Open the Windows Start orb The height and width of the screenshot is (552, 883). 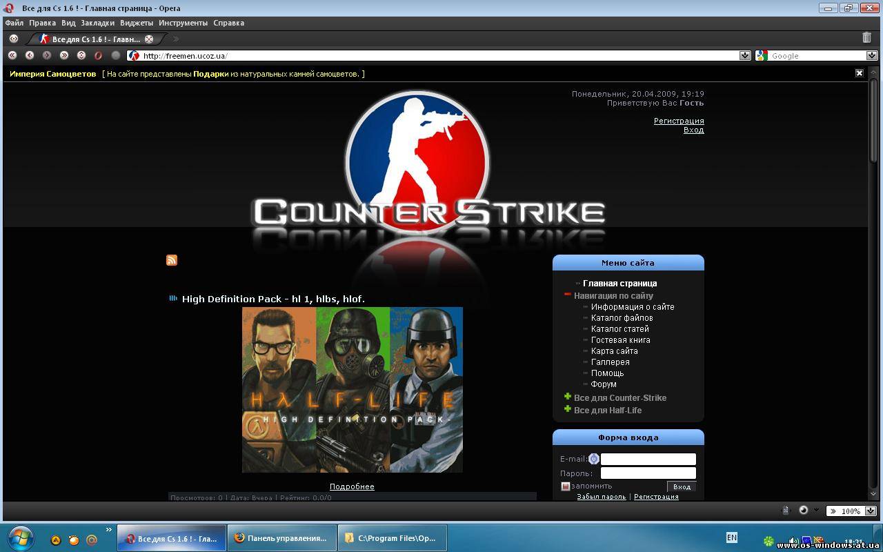point(20,538)
